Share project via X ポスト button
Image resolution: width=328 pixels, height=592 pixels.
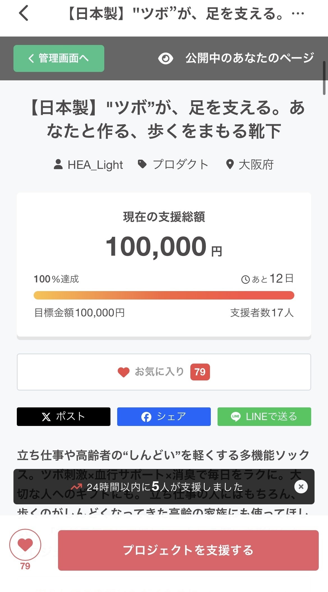64,416
